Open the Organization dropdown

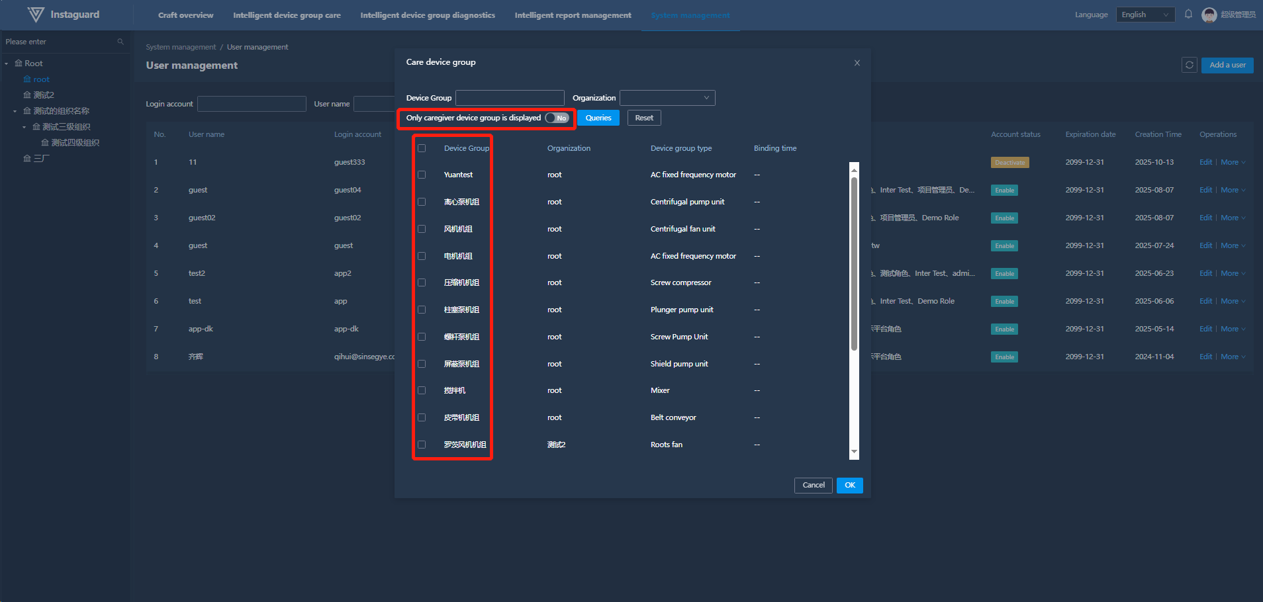click(667, 98)
